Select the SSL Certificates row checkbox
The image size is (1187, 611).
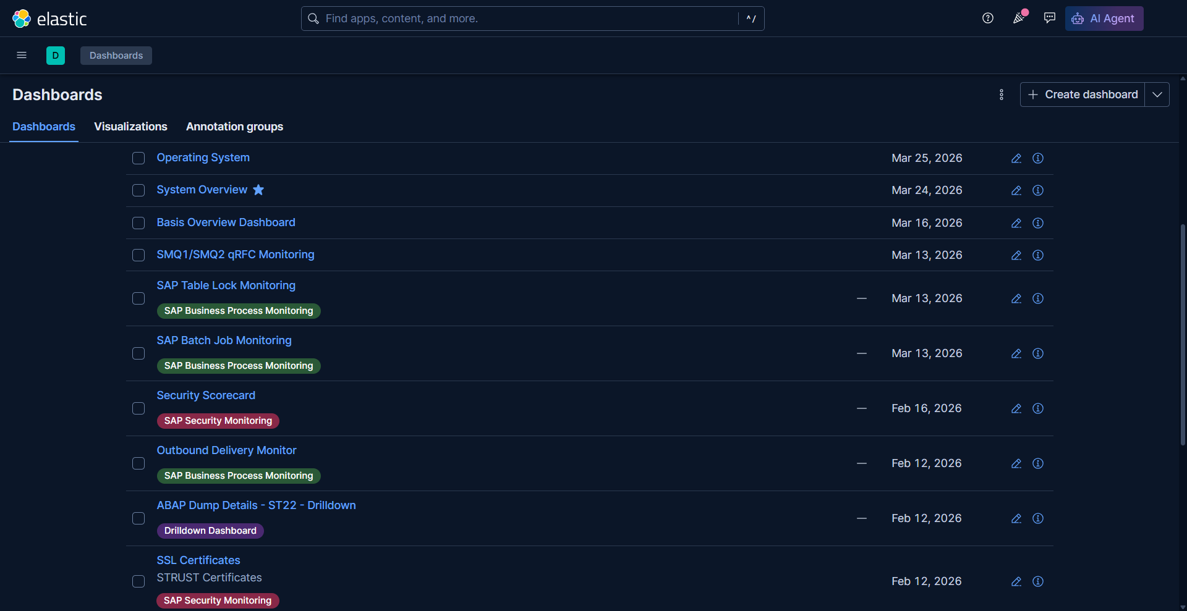point(138,581)
